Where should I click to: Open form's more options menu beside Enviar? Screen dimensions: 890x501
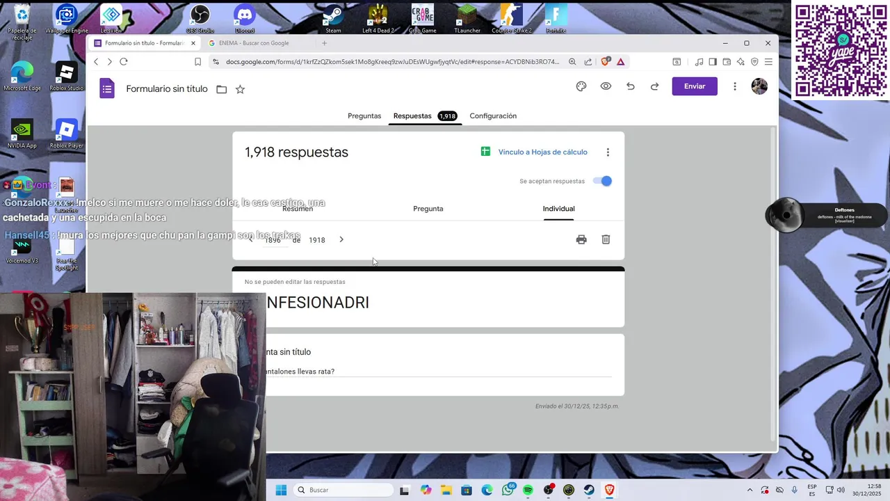[x=734, y=86]
